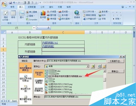
Task: Open Clip Art (美工圖案)
Action: point(32,12)
